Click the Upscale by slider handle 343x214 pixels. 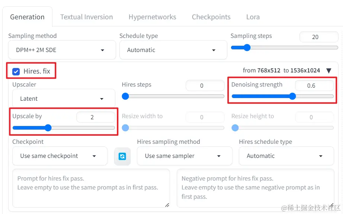[x=48, y=128]
